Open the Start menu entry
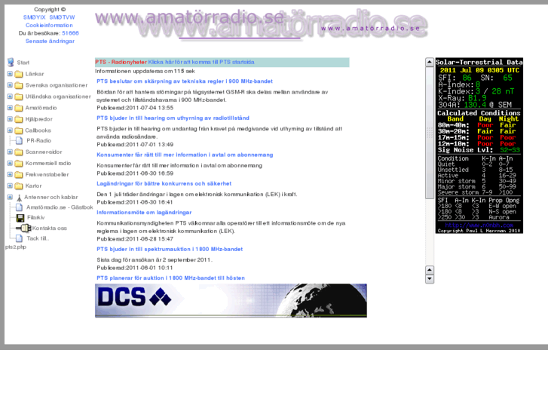548x411 pixels. point(23,63)
